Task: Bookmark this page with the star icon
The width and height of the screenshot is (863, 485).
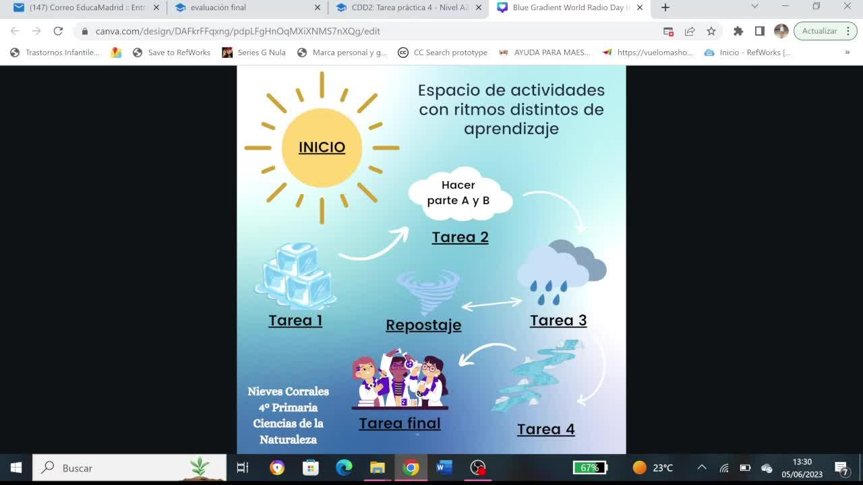Action: (x=711, y=31)
